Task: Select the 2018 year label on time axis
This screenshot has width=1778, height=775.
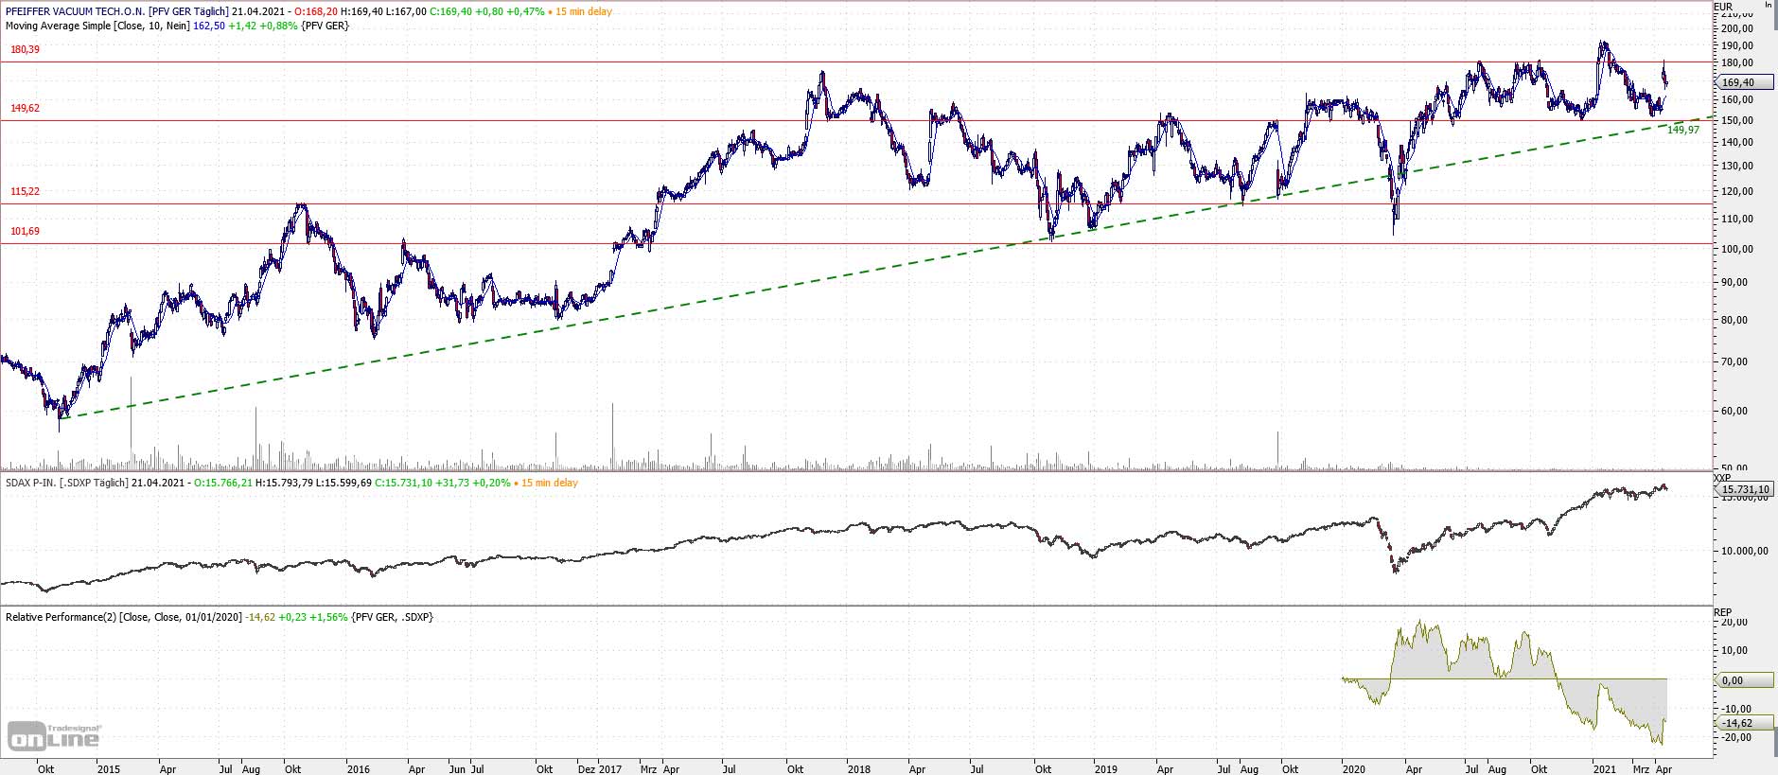Action: 858,769
